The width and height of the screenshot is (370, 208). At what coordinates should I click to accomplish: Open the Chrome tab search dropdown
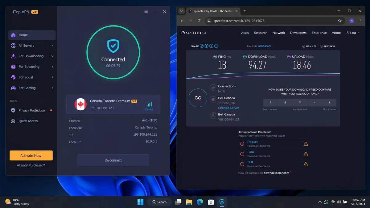182,11
